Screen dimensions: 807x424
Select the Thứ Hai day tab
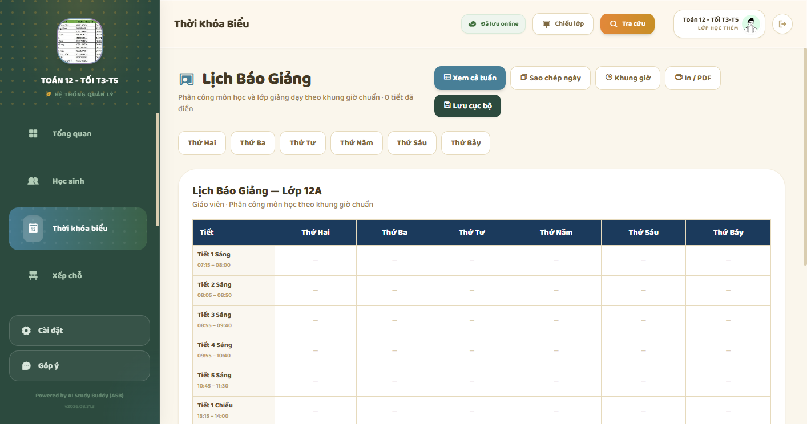202,143
